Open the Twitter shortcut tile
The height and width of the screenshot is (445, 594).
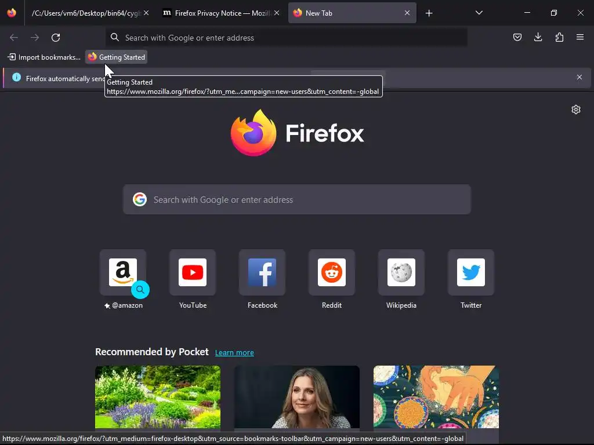tap(471, 272)
